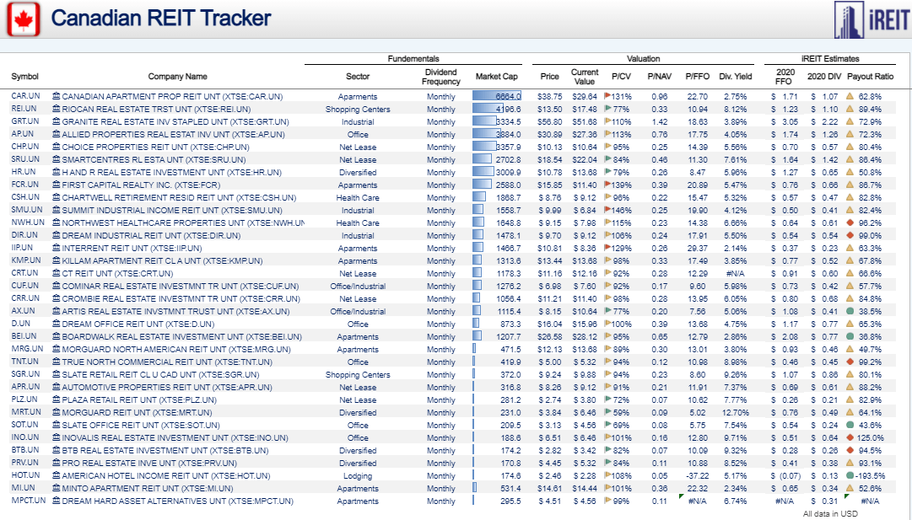Select the red diamond beside 96.2% payout ratio
912x520 pixels.
850,222
